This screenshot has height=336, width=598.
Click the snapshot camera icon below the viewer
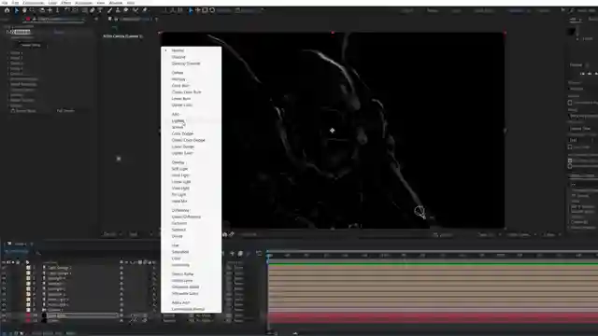click(224, 234)
